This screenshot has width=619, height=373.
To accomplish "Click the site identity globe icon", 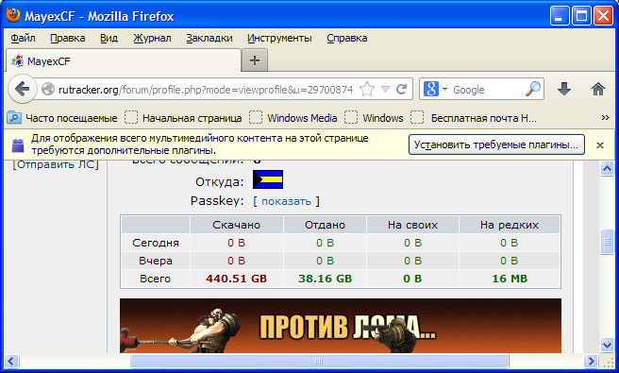I will click(48, 90).
